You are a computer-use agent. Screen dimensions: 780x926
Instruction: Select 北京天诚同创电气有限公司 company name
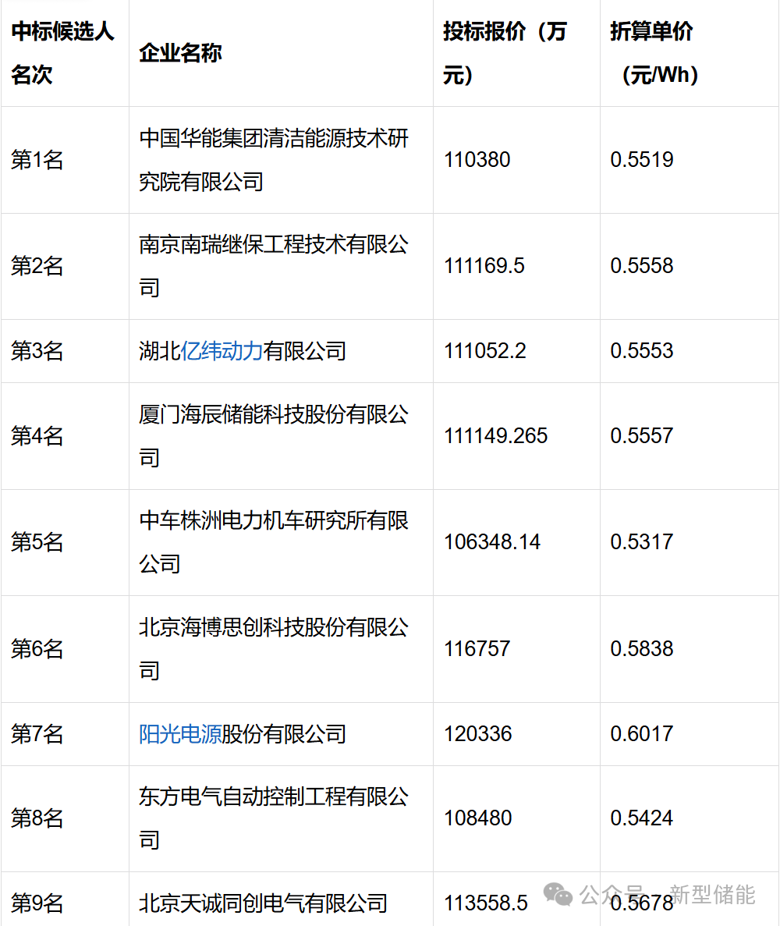pos(264,903)
